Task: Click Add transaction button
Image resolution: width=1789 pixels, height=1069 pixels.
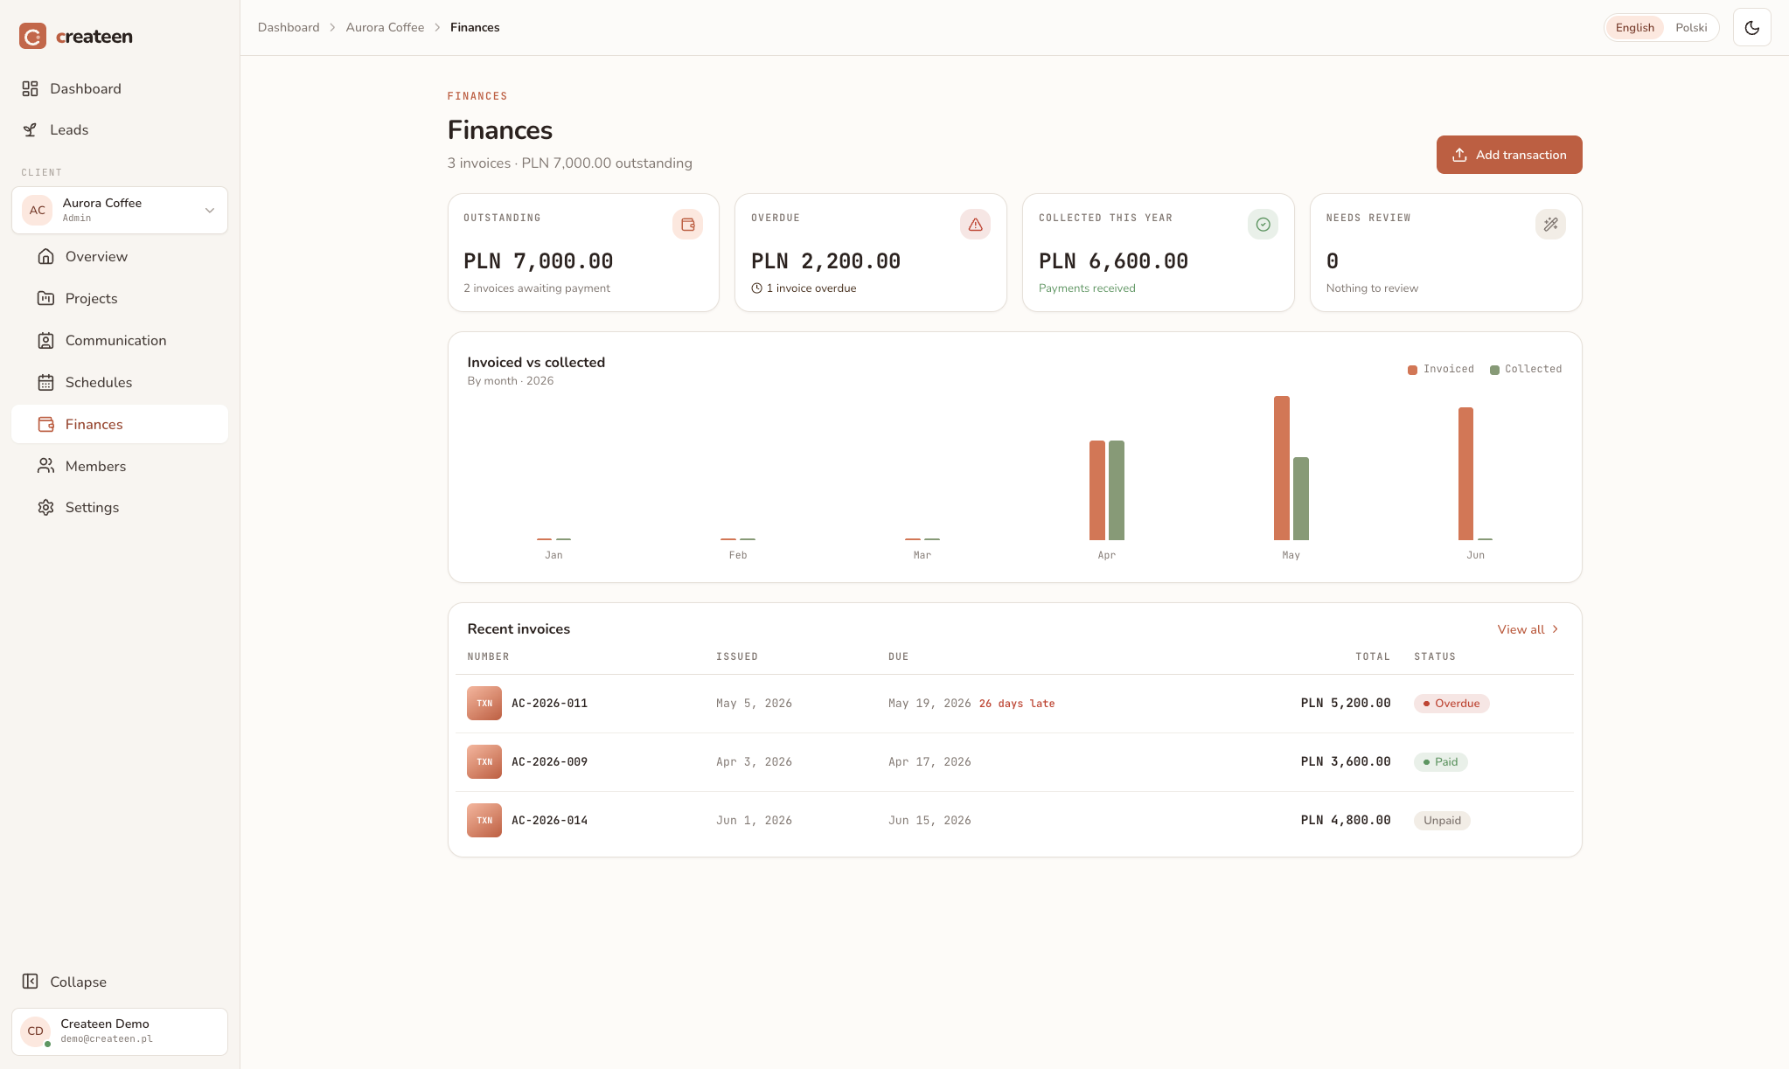Action: pos(1508,155)
